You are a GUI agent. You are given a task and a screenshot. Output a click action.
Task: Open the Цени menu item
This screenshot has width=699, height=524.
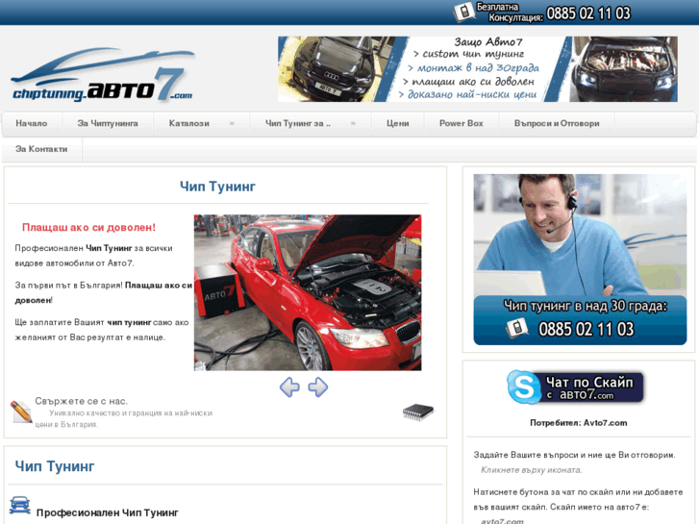pyautogui.click(x=398, y=123)
